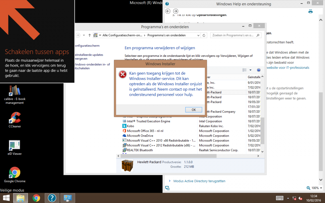This screenshot has width=325, height=203.
Task: Click 'Rakuten Kobo Inc.' publisher cell
Action: click(x=211, y=126)
